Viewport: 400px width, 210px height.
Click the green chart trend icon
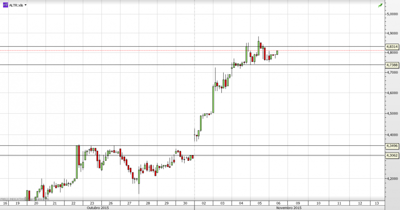click(x=380, y=5)
